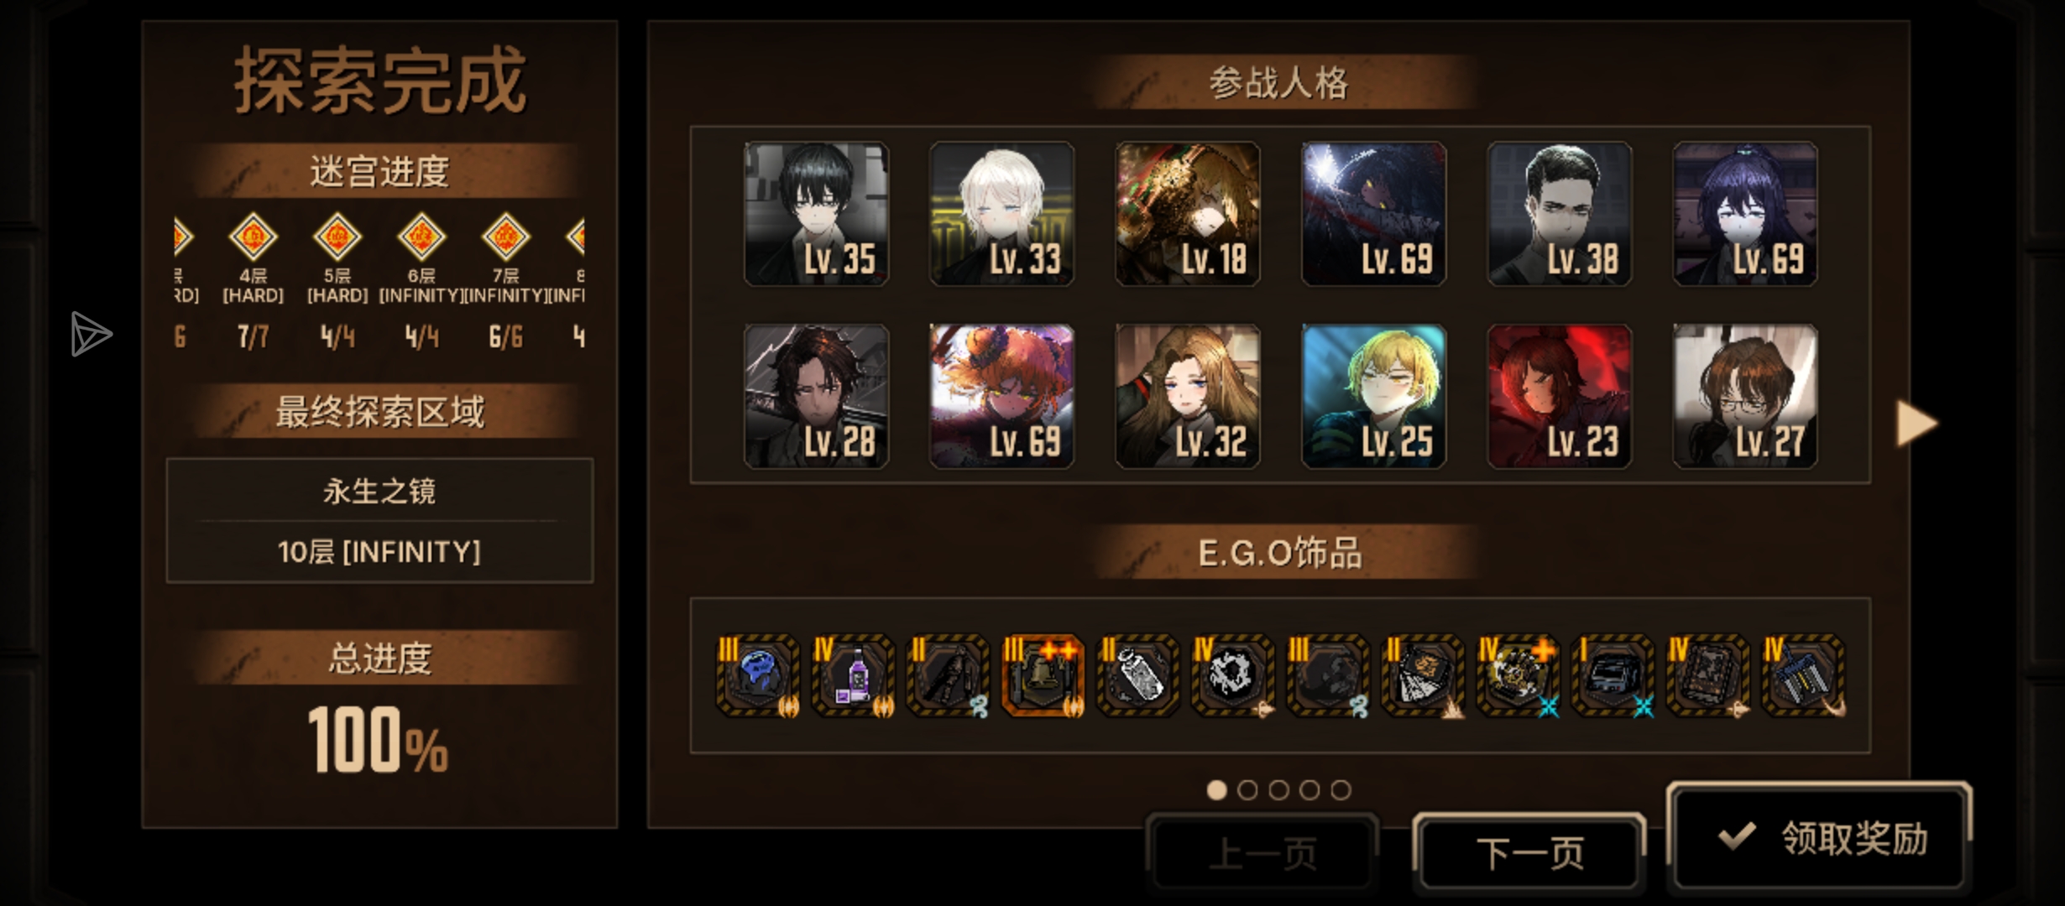Viewport: 2065px width, 906px height.
Task: Select the 6层 [INFINITY] floor diamond marker
Action: [421, 237]
